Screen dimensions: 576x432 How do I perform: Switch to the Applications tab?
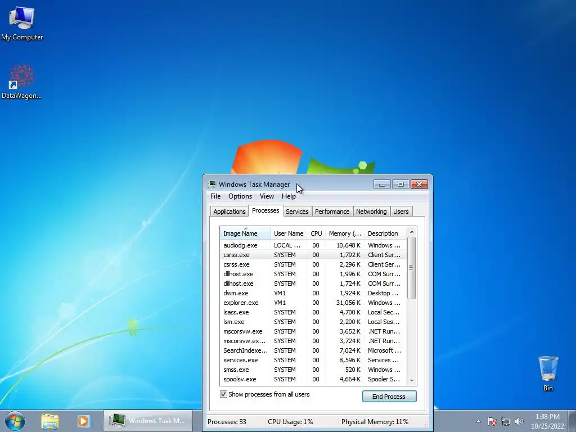(x=229, y=211)
